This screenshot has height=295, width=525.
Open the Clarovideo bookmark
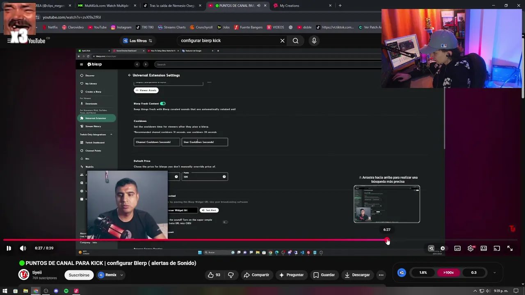tap(73, 27)
